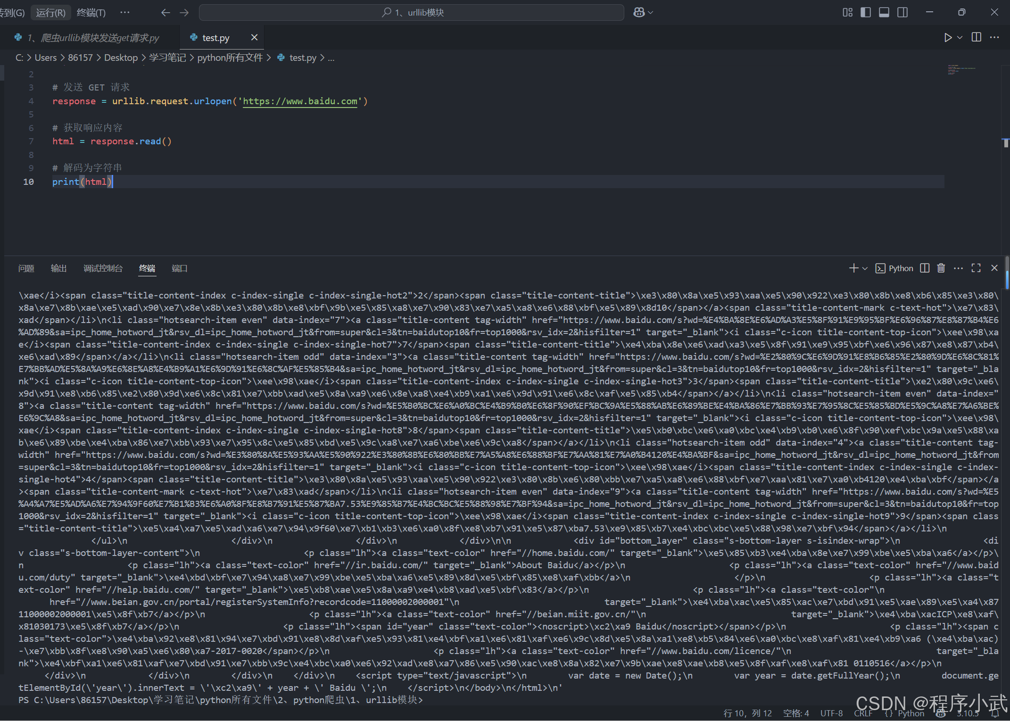Viewport: 1010px width, 721px height.
Task: Click the Desktop breadcrumb
Action: pos(121,58)
